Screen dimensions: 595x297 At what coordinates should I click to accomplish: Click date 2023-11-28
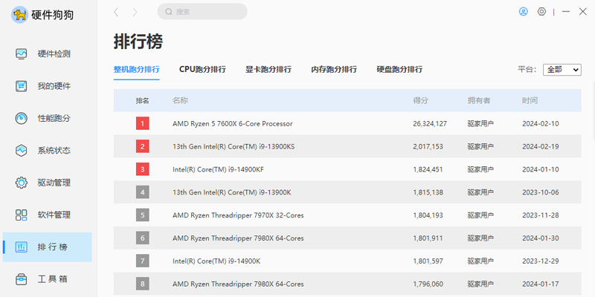[x=541, y=215]
